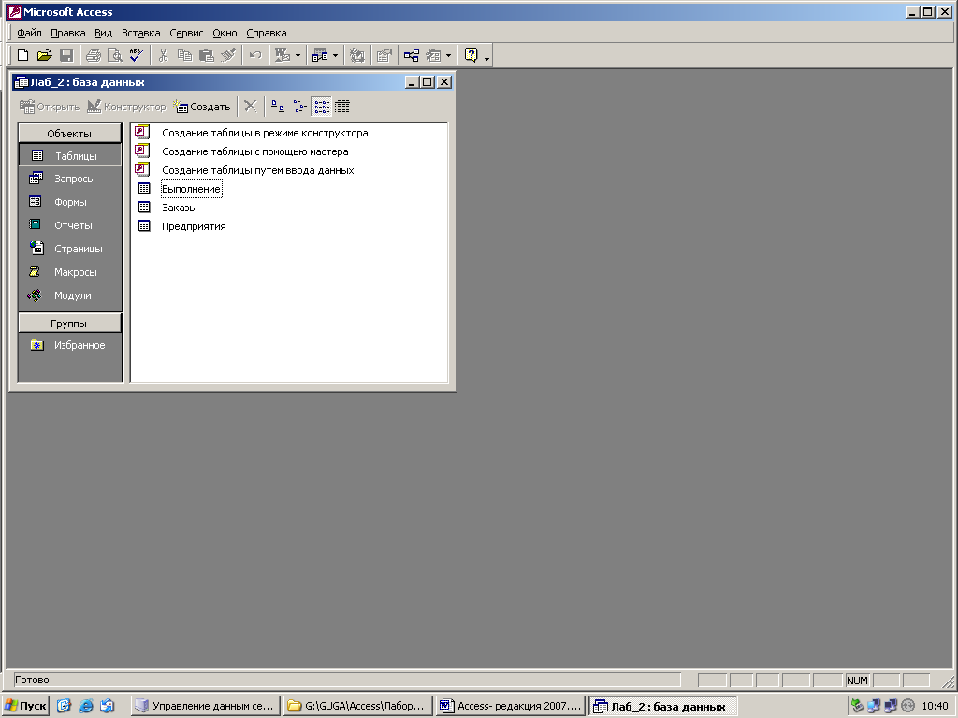This screenshot has height=718, width=958.
Task: Open the Relationships diagram icon
Action: [412, 55]
